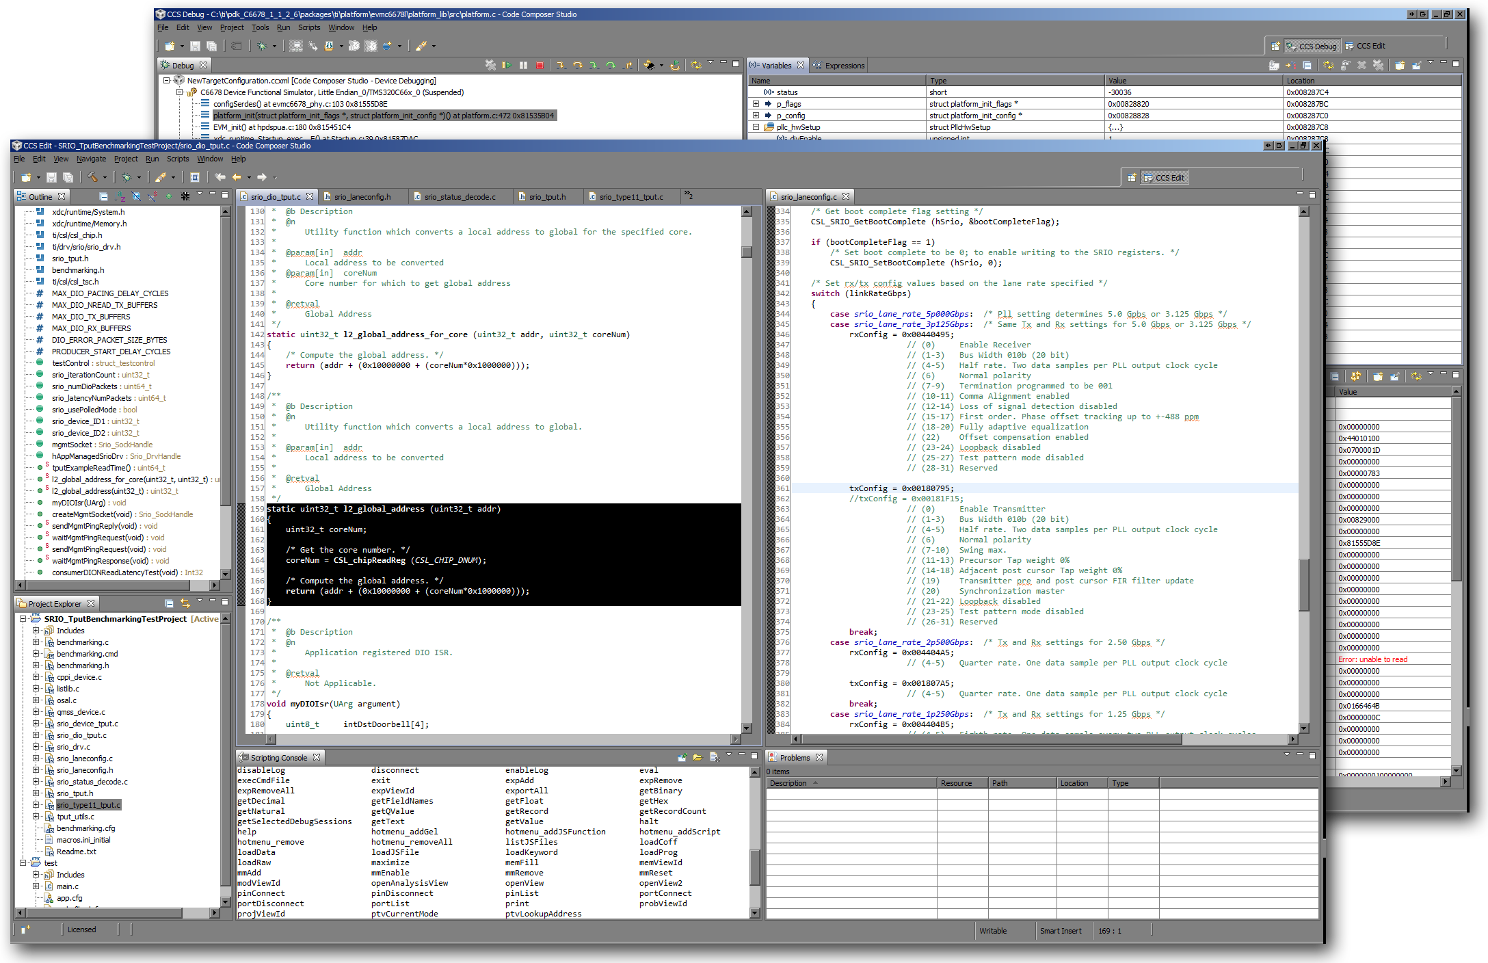Open the Navigate menu
Viewport: 1488px width, 963px height.
91,159
